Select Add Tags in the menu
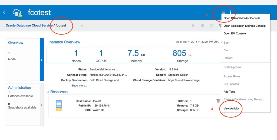The height and width of the screenshot is (140, 277). (x=229, y=92)
